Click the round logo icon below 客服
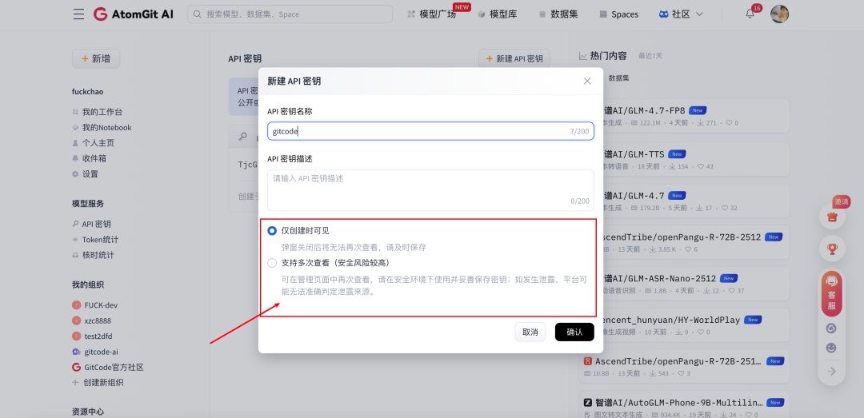This screenshot has height=418, width=864. pyautogui.click(x=831, y=328)
